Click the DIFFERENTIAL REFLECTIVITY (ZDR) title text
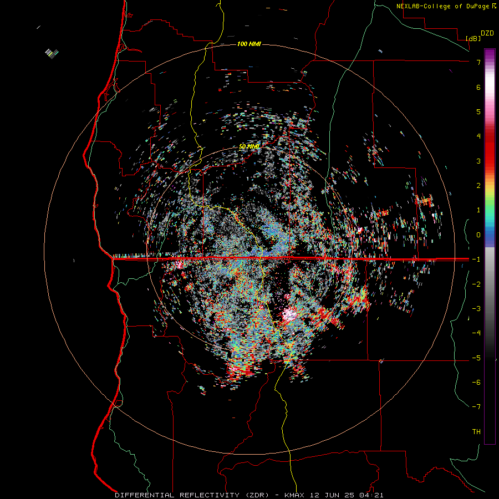The image size is (499, 499). coord(192,495)
